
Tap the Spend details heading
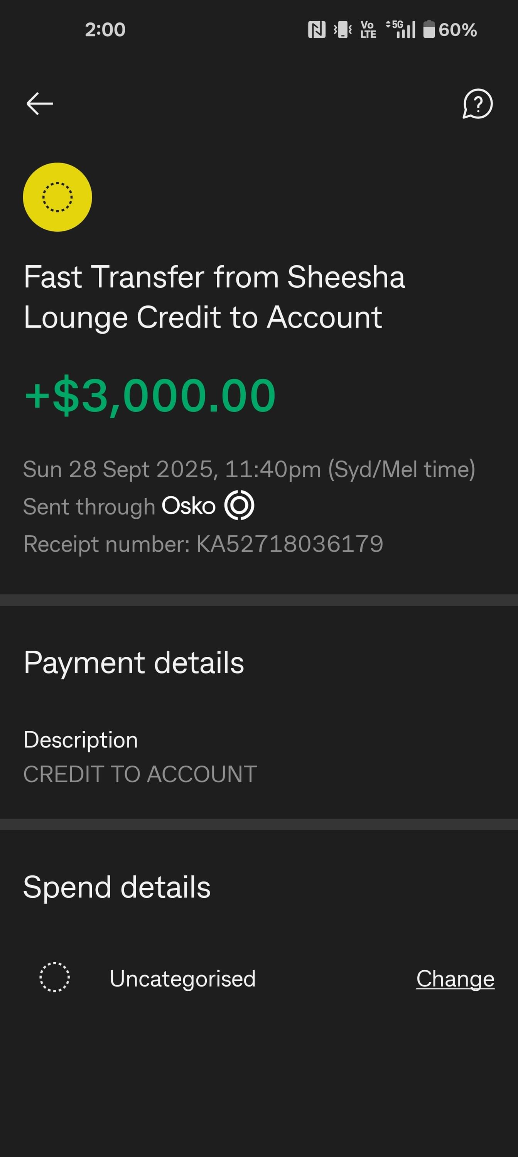tap(117, 887)
